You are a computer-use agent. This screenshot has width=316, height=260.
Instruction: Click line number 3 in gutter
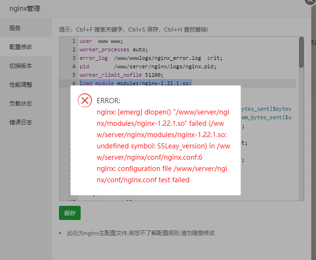(74, 58)
